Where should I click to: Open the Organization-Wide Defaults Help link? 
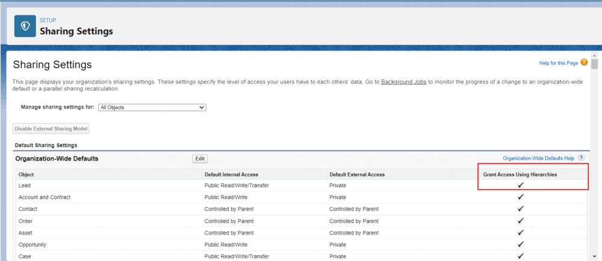point(538,158)
